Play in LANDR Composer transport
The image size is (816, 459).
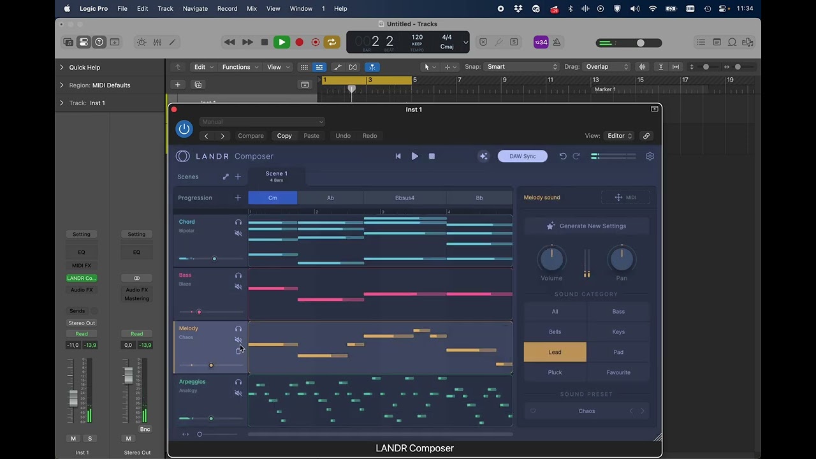(415, 156)
